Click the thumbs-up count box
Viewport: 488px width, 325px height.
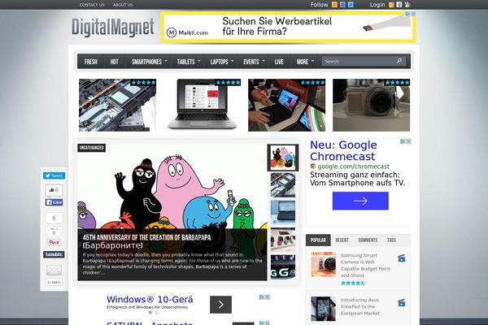(x=54, y=190)
